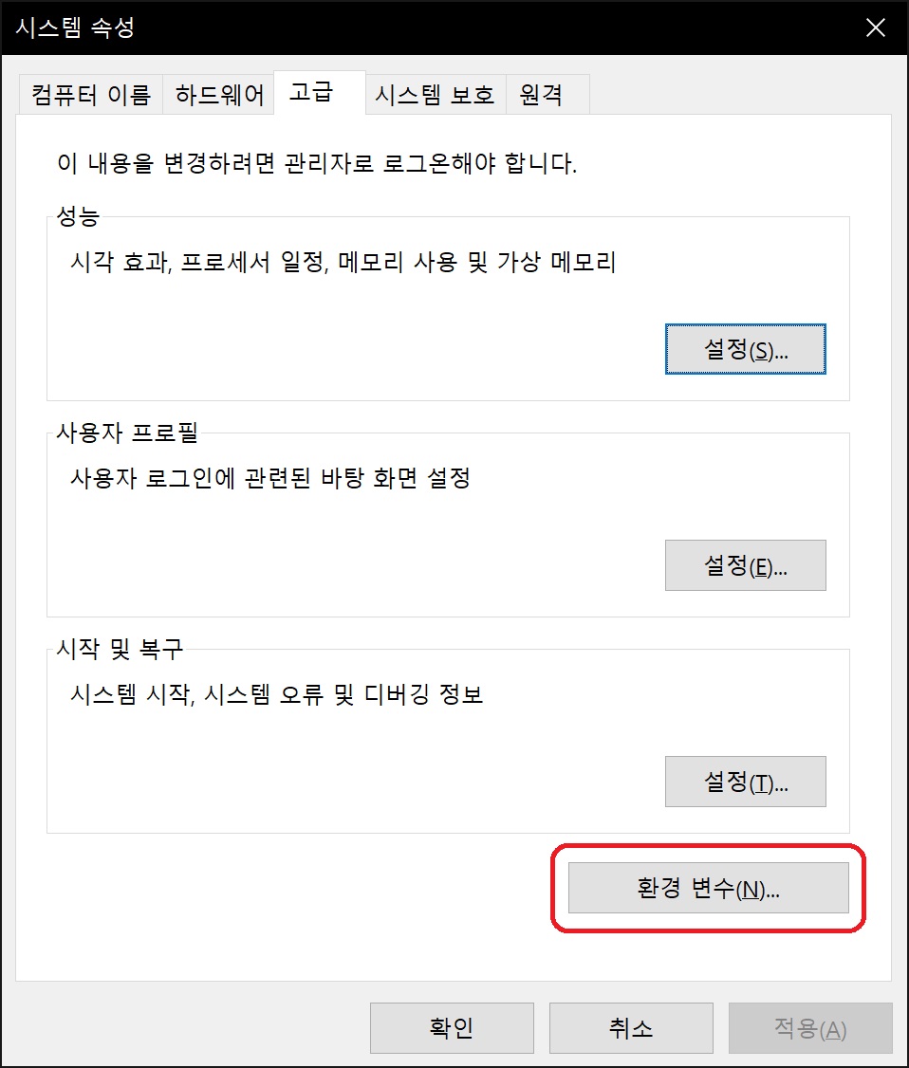Viewport: 909px width, 1068px height.
Task: Switch to the 컴퓨터 이름 tab
Action: (x=91, y=95)
